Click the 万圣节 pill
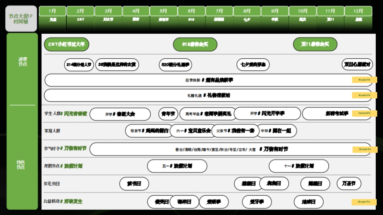 349,184
